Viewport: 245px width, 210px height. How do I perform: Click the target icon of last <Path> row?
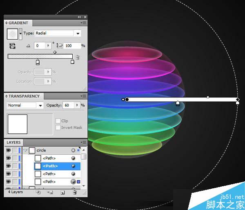click(x=73, y=182)
